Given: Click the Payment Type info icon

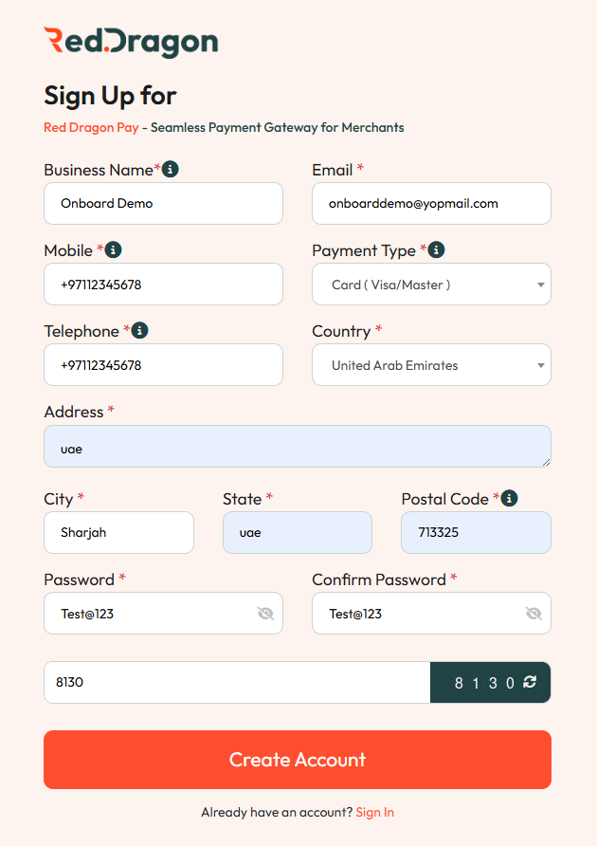Looking at the screenshot, I should (x=436, y=249).
